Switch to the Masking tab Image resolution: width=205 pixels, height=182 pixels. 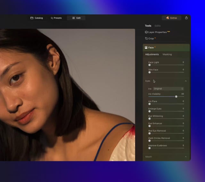coord(167,55)
